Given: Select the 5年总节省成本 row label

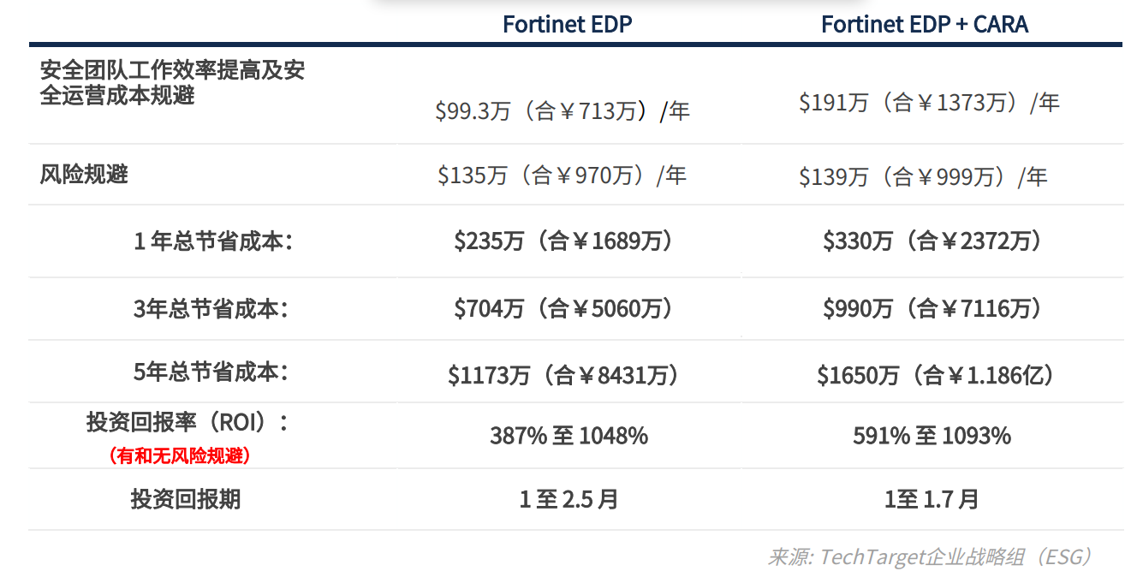Looking at the screenshot, I should tap(210, 372).
